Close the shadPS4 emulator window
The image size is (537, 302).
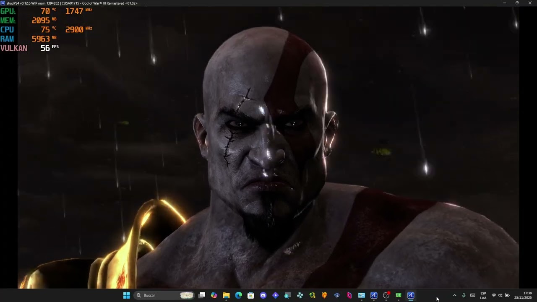click(x=530, y=3)
